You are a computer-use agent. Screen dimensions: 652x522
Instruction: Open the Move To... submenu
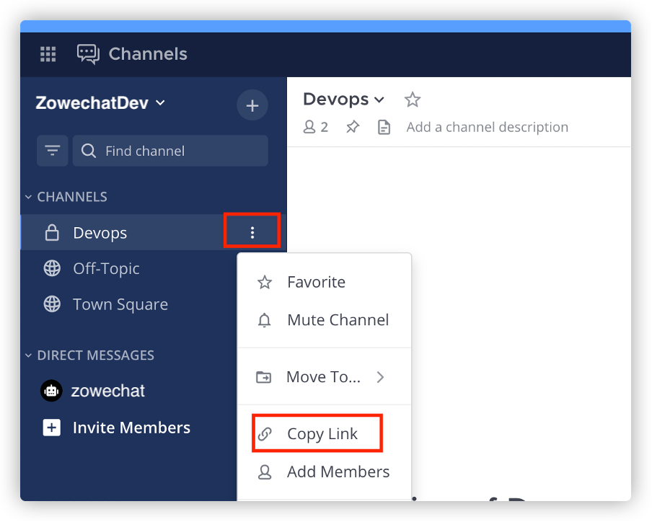tap(323, 376)
